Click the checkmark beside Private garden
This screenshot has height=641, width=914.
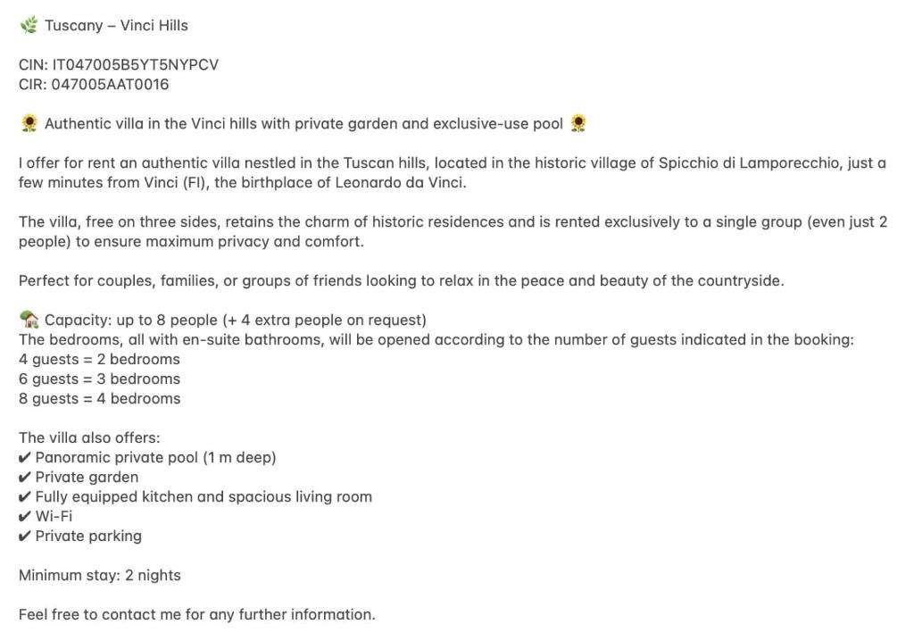[25, 478]
